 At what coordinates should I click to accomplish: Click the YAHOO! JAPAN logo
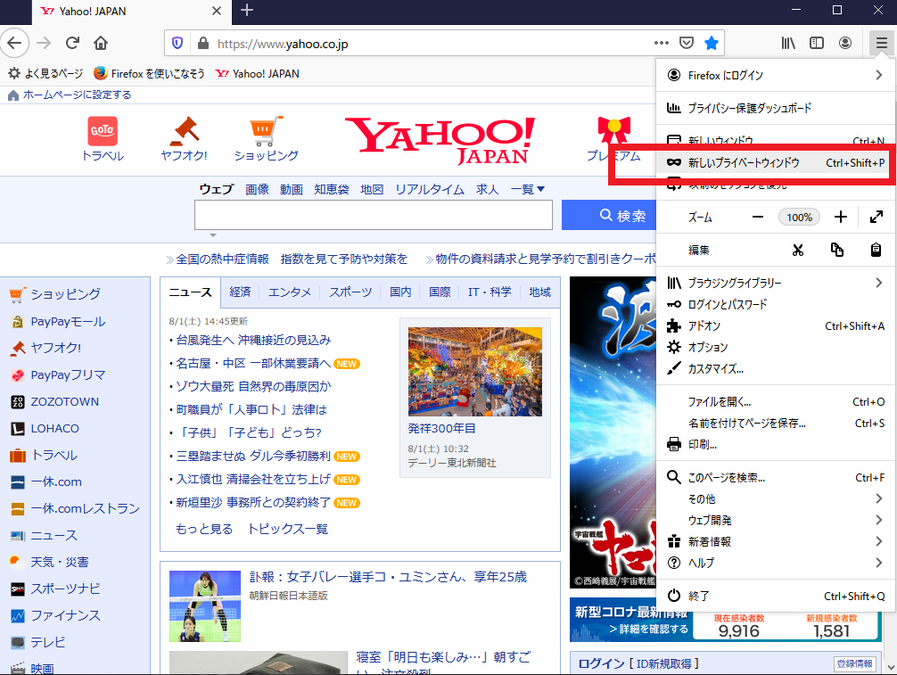tap(440, 141)
